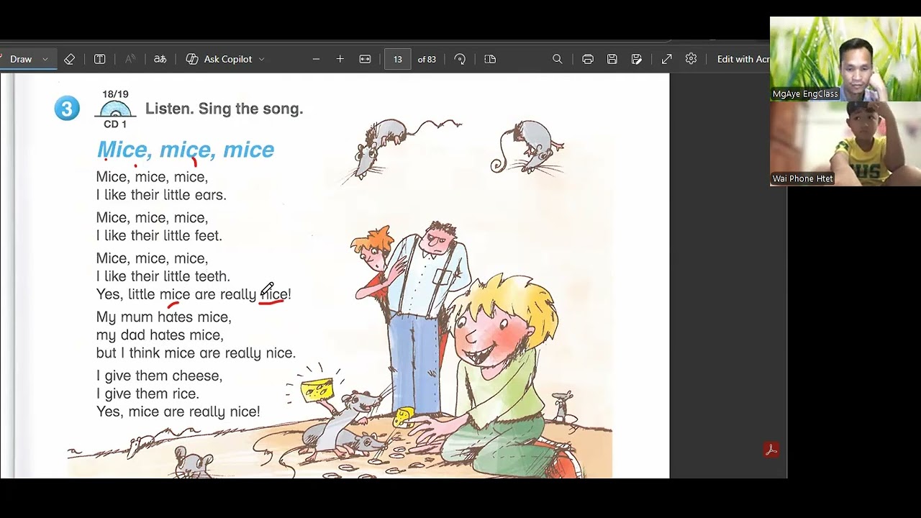
Task: Click the Print icon
Action: pos(588,59)
